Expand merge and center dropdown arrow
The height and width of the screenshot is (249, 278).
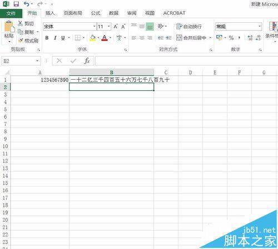click(x=210, y=38)
